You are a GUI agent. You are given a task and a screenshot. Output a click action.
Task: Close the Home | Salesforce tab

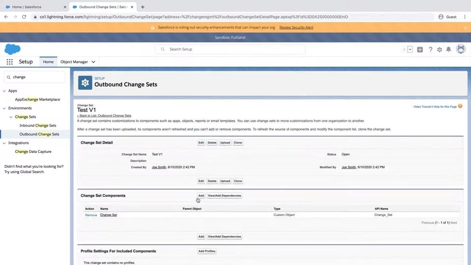(x=65, y=7)
